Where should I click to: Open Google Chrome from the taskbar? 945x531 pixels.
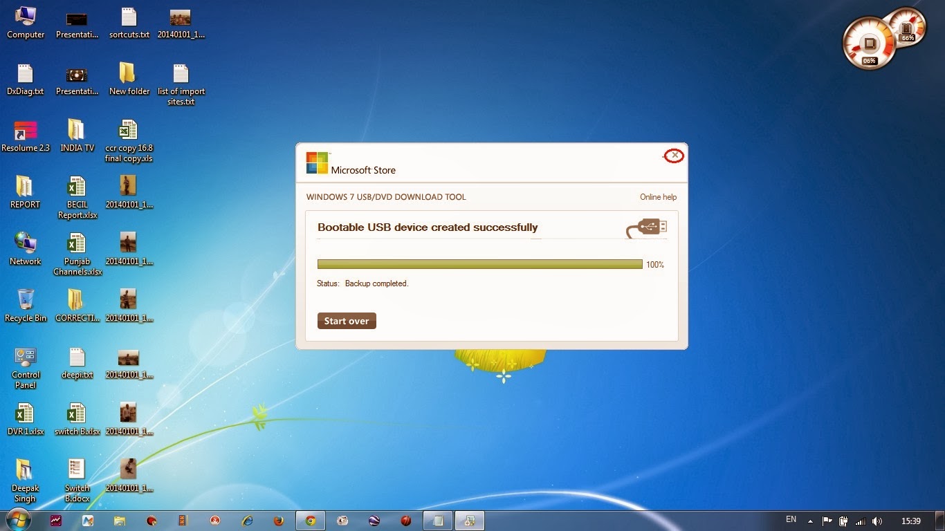click(x=311, y=520)
